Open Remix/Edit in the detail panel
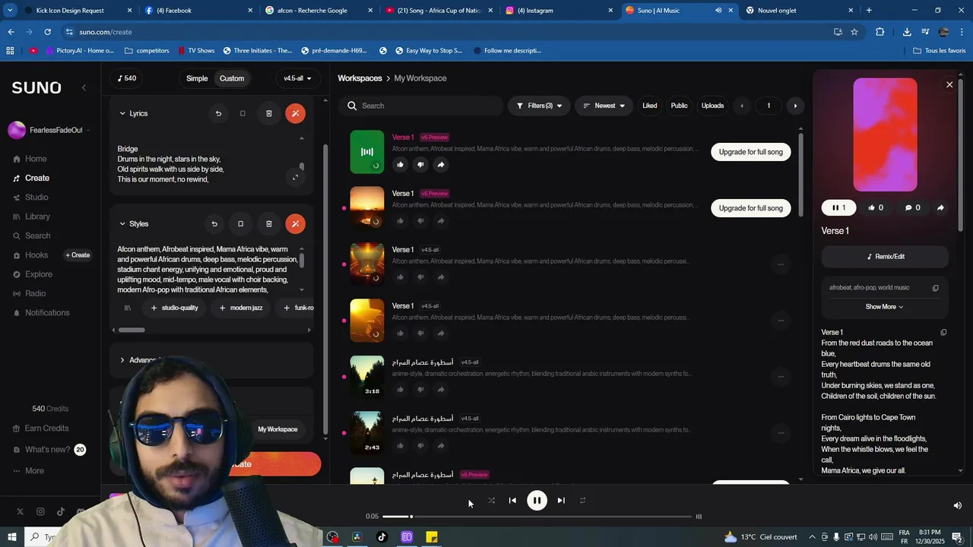 [x=885, y=257]
